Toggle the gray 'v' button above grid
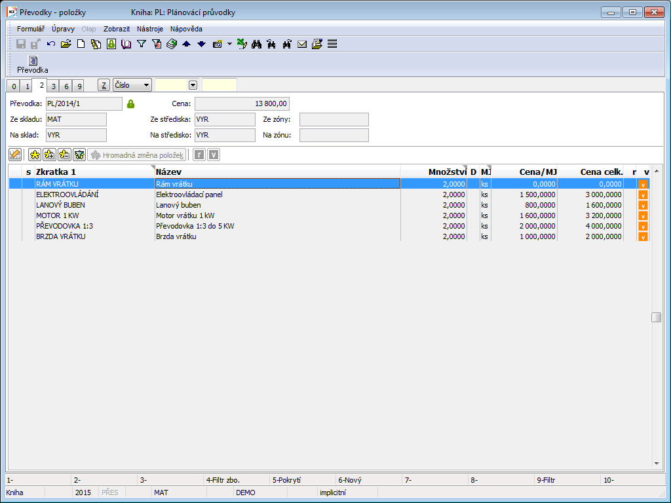The height and width of the screenshot is (503, 671). [x=213, y=155]
